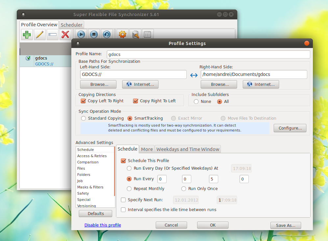Image resolution: width=328 pixels, height=241 pixels.
Task: Click the Run Every field containing 5
Action: (x=213, y=179)
